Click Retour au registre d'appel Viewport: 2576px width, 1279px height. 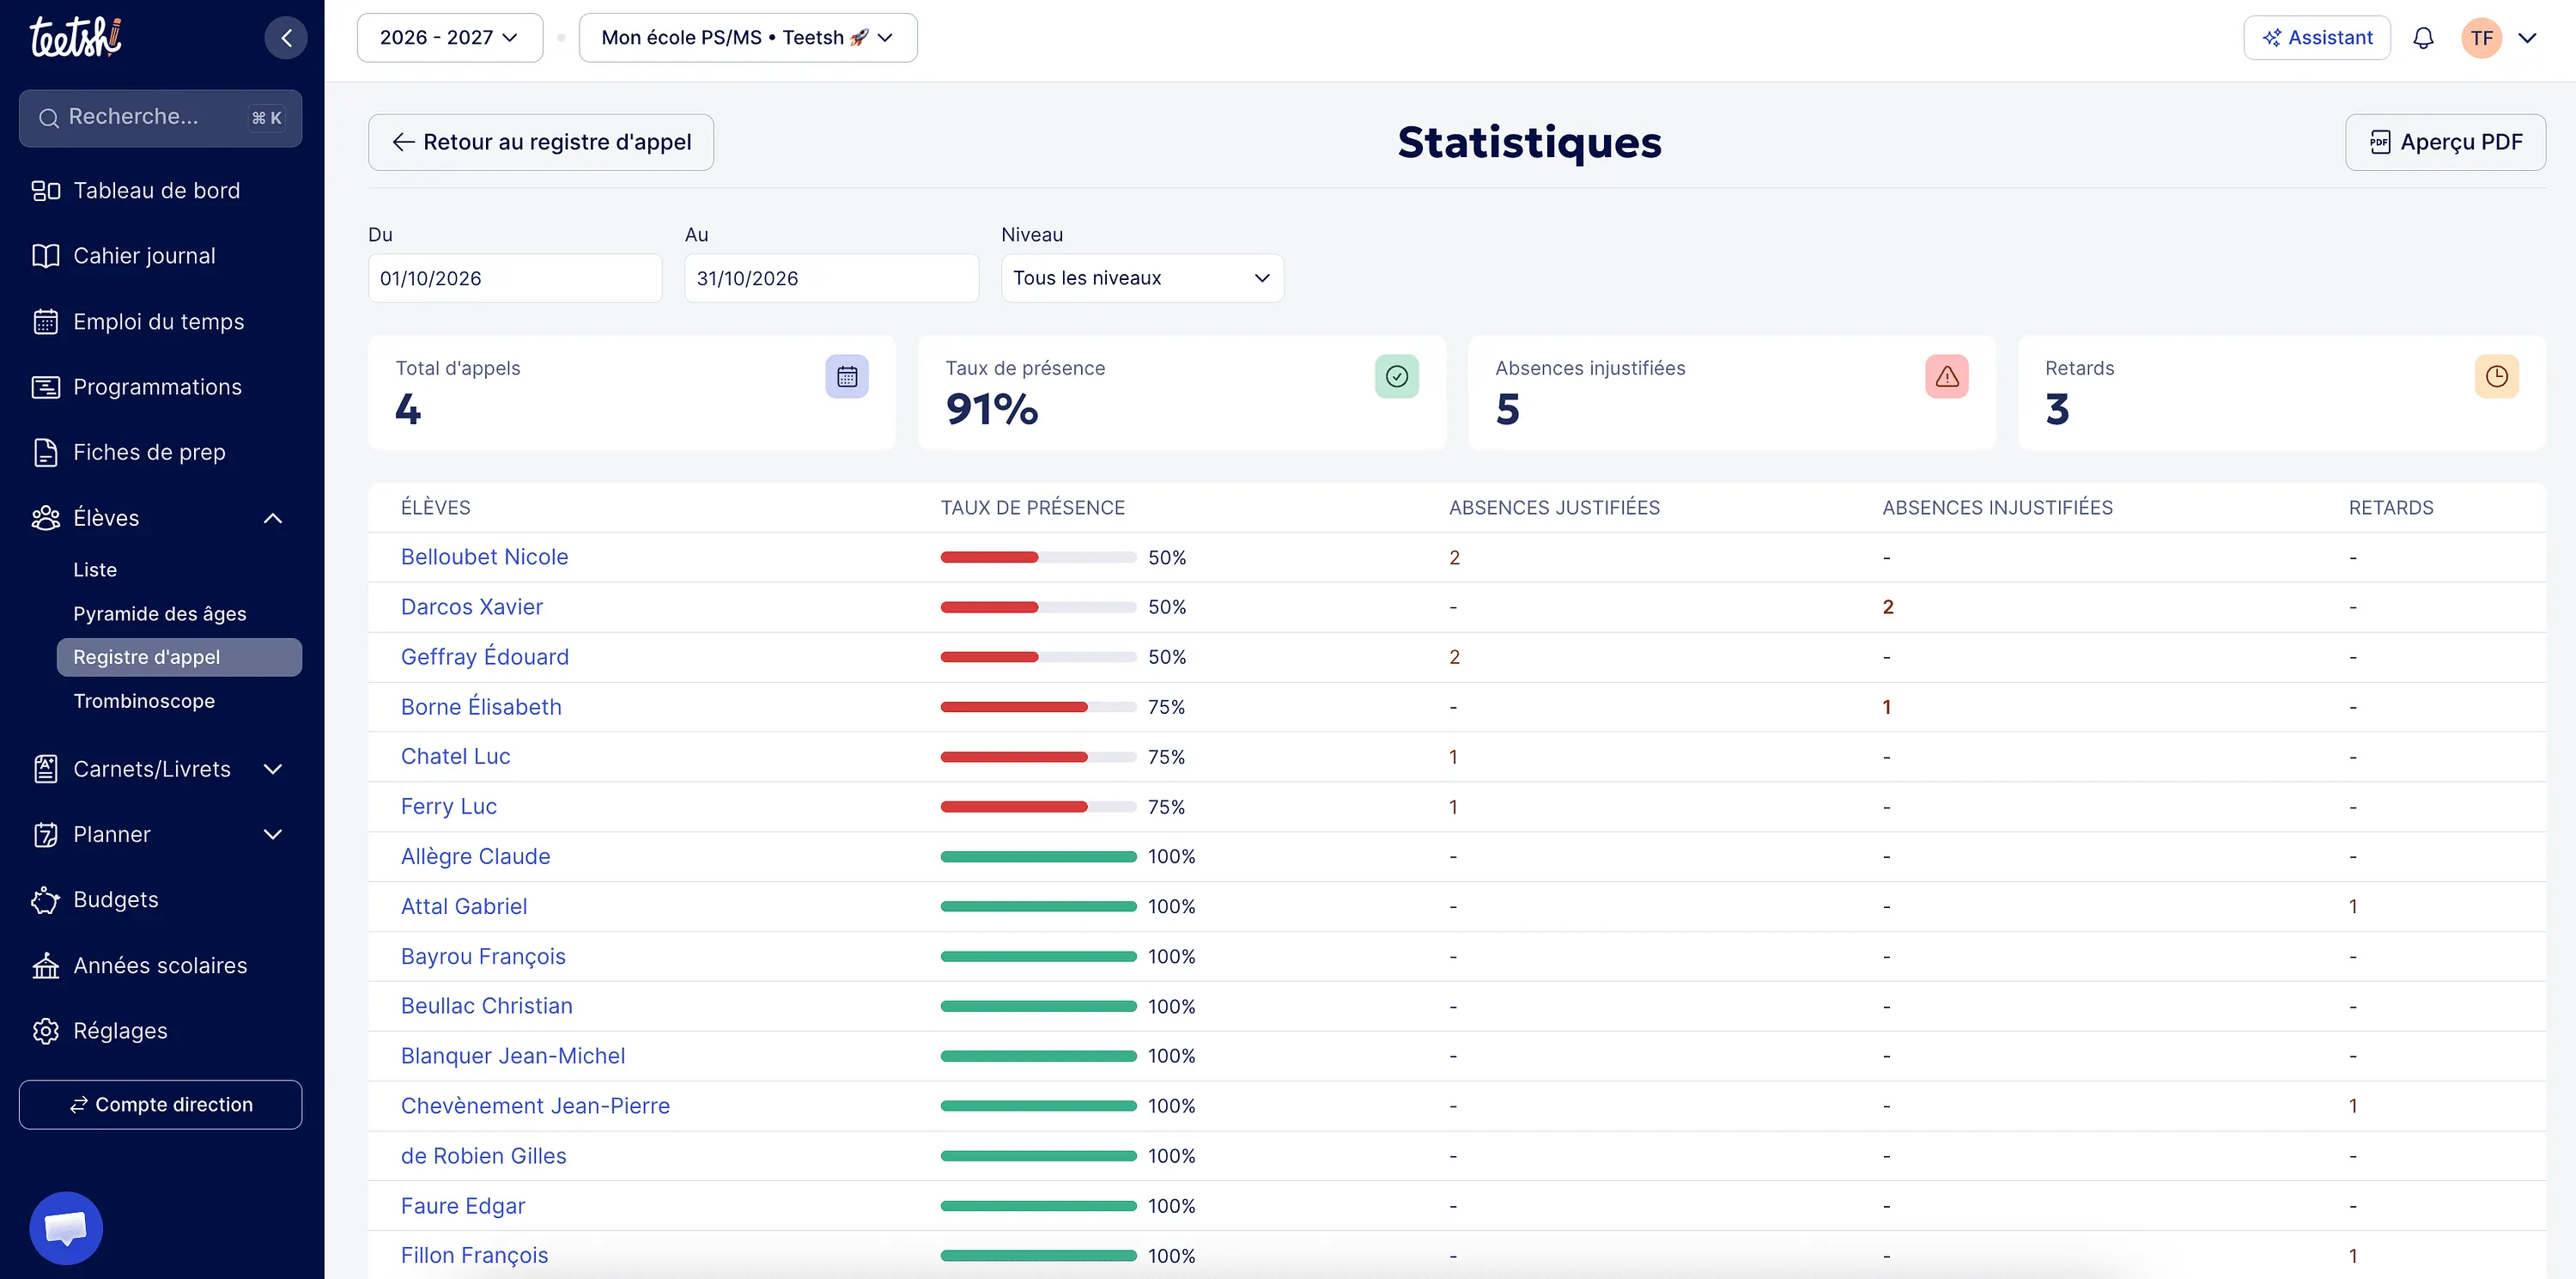(x=541, y=142)
